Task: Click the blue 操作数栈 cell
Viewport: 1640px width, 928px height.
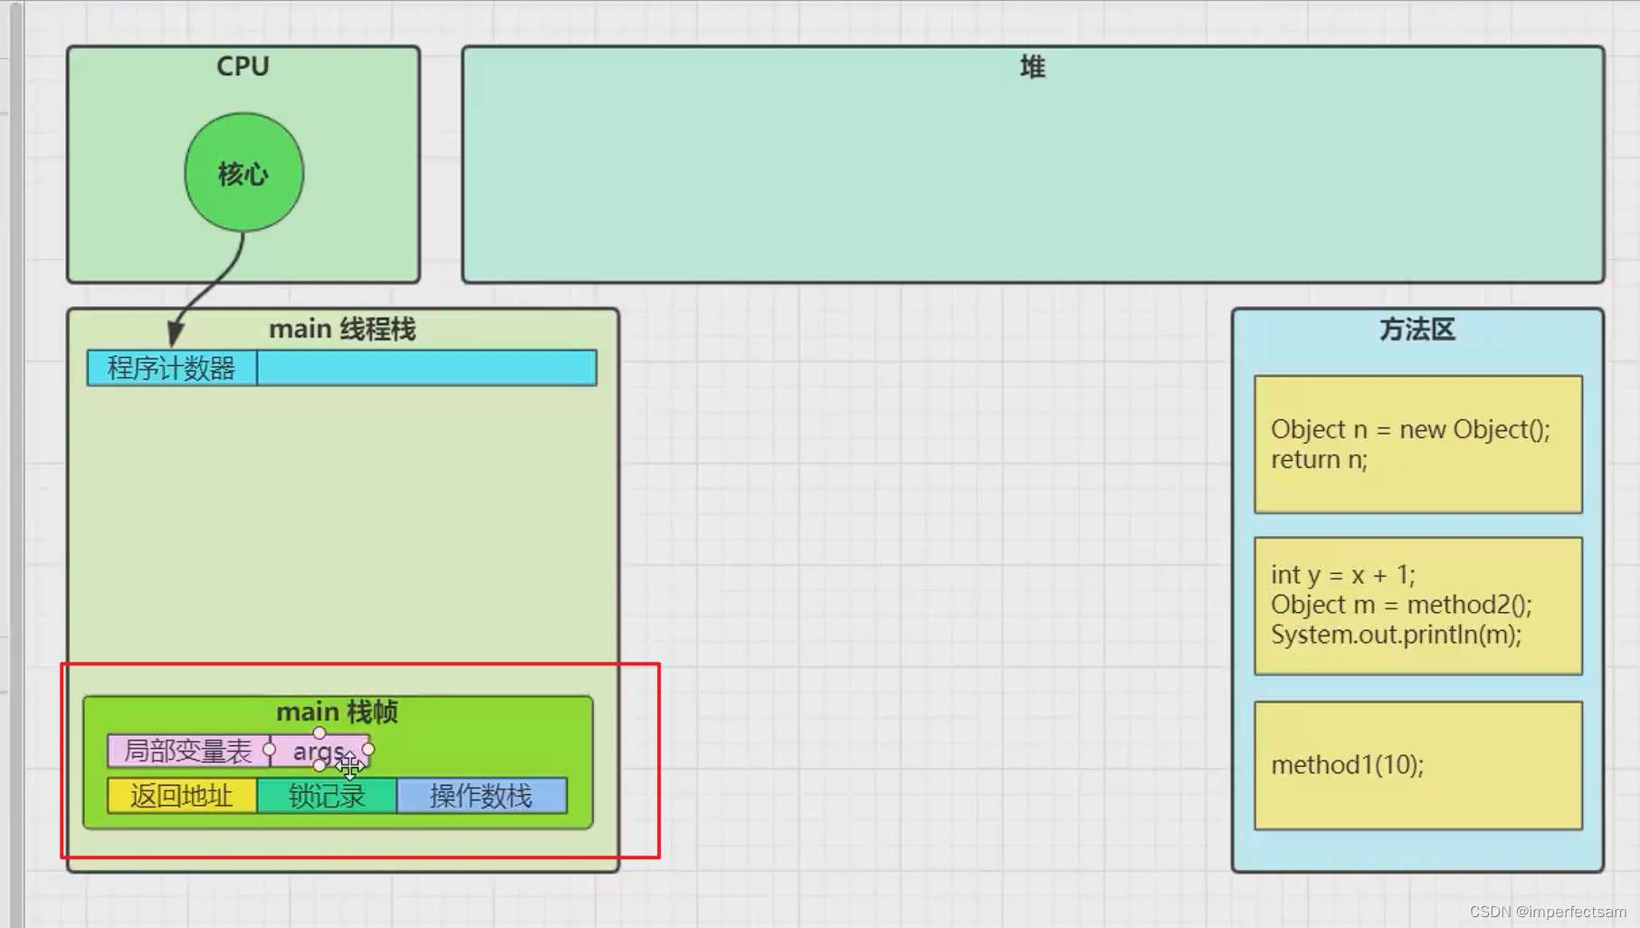Action: coord(482,796)
